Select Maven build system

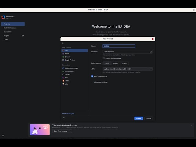(x=115, y=63)
